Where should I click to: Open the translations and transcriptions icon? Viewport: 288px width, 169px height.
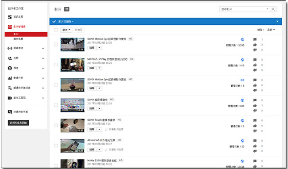click(10, 88)
